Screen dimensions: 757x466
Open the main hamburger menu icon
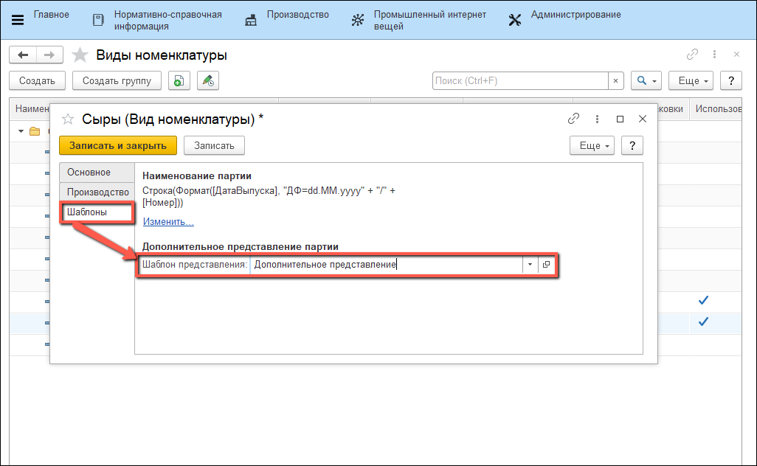(x=18, y=20)
